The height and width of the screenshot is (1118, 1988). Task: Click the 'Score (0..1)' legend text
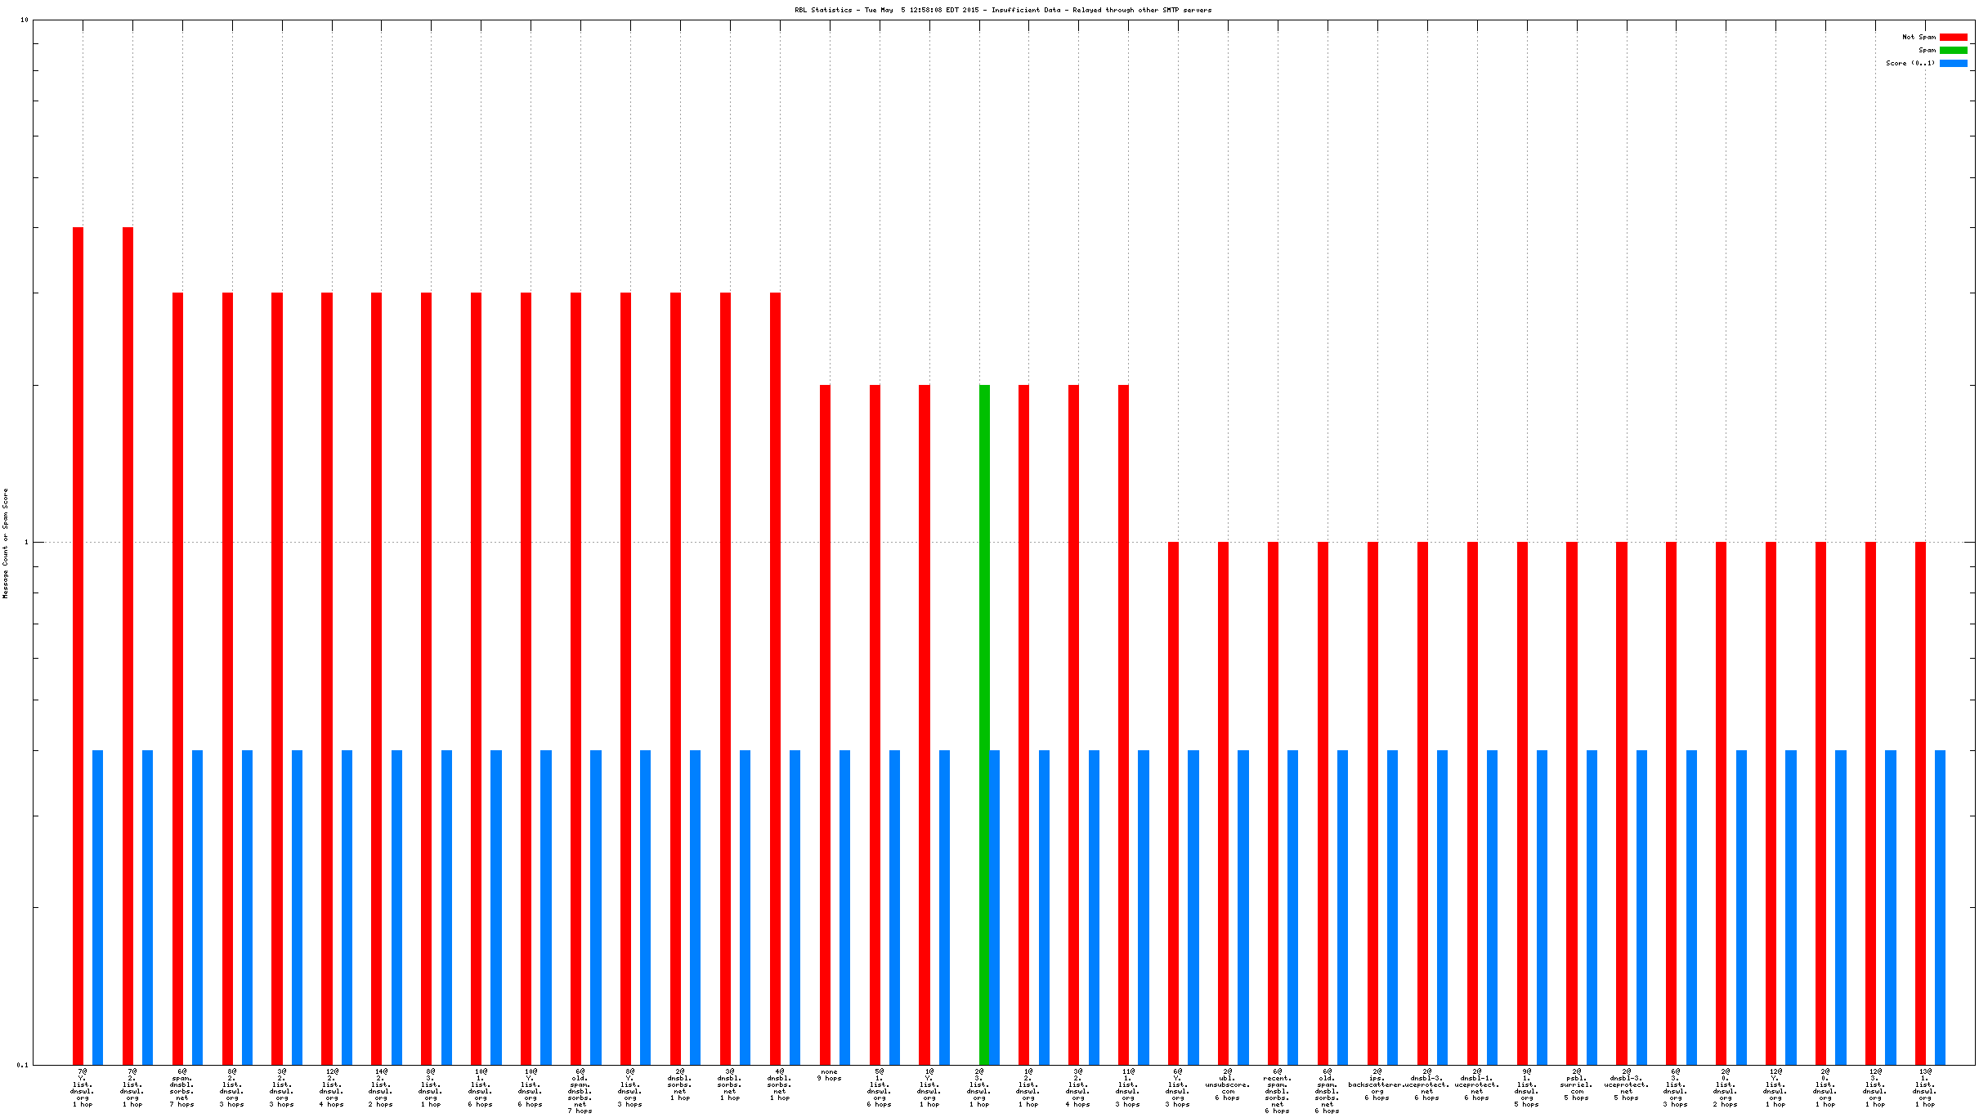coord(1910,64)
